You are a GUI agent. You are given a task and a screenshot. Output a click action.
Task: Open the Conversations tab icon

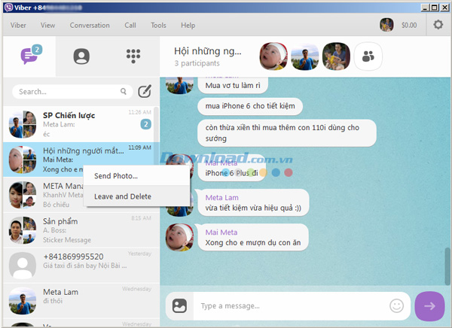[x=29, y=55]
